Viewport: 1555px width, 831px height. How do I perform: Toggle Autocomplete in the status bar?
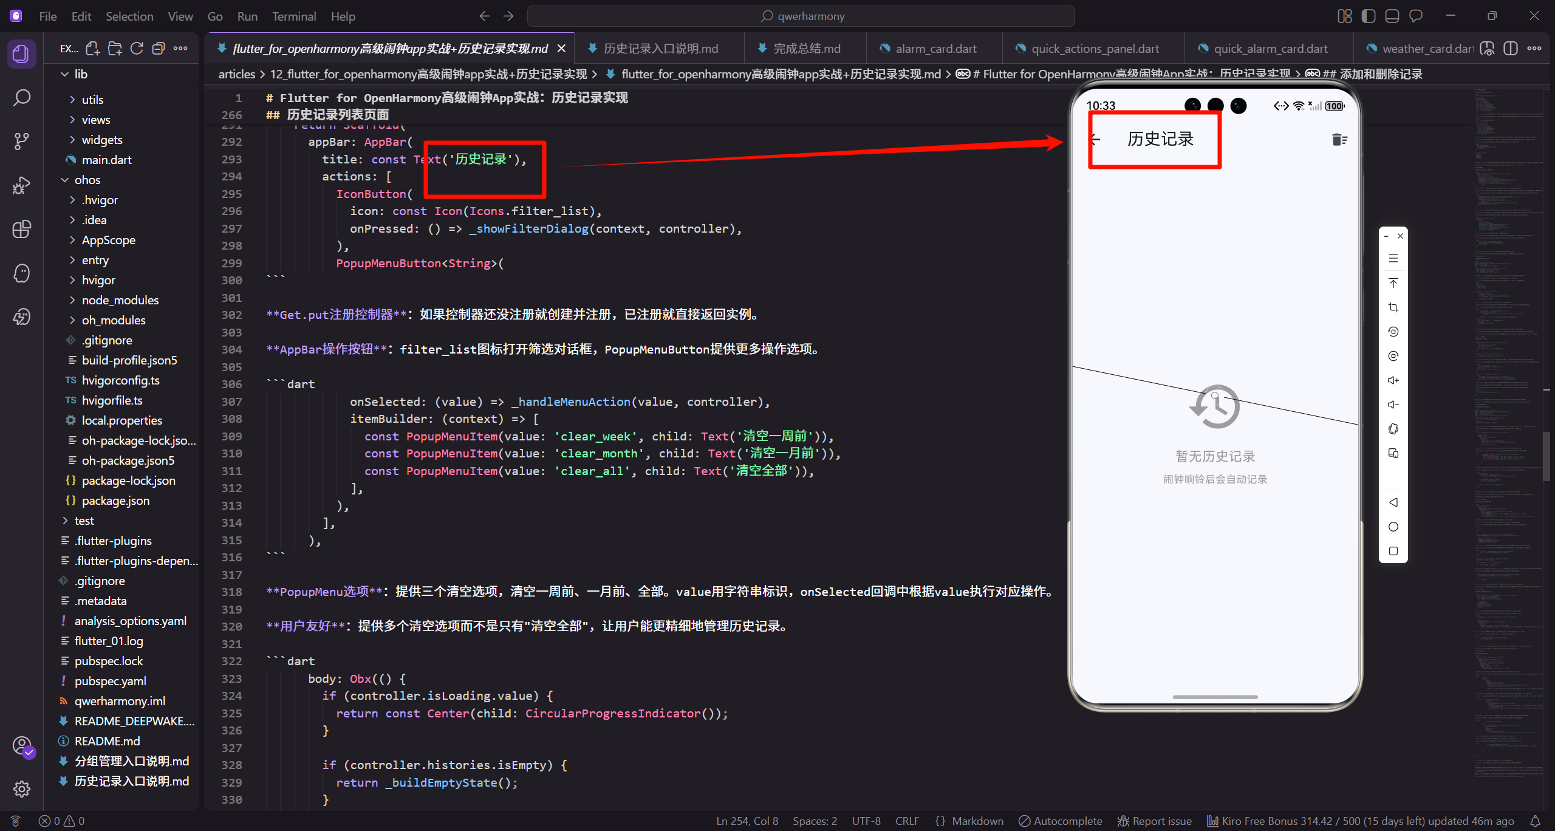[x=1061, y=821]
